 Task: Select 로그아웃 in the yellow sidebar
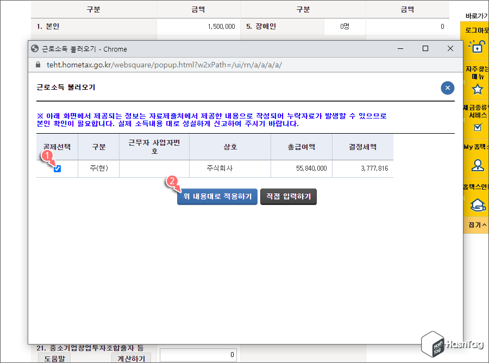(x=477, y=30)
